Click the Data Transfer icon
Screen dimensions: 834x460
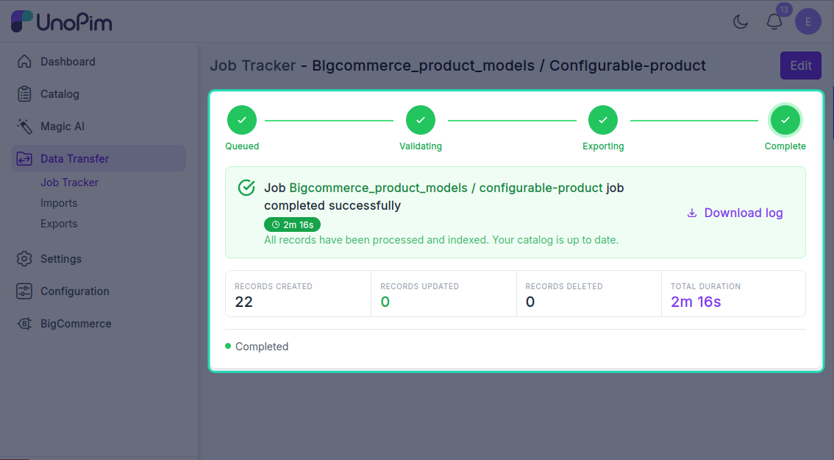[x=24, y=159]
